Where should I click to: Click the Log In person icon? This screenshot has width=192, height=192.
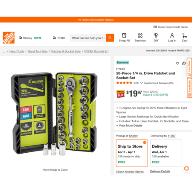(x=172, y=35)
